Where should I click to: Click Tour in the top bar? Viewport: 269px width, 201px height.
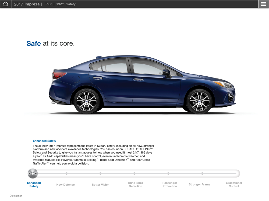tap(48, 4)
